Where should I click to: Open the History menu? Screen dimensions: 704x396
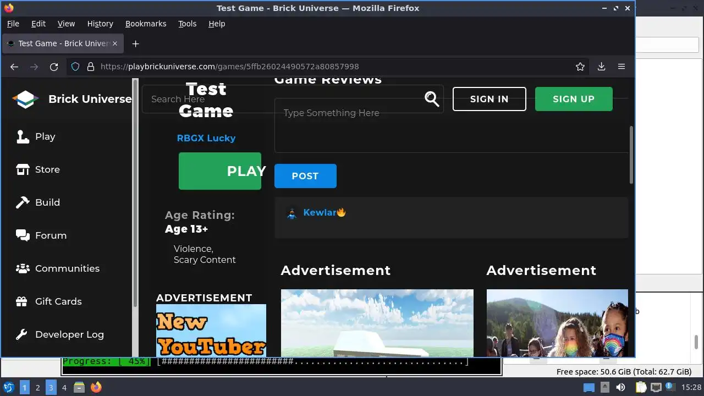(x=100, y=24)
